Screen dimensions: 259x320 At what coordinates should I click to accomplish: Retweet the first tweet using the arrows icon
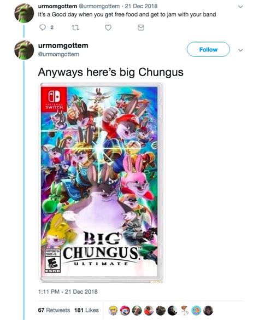(x=75, y=27)
